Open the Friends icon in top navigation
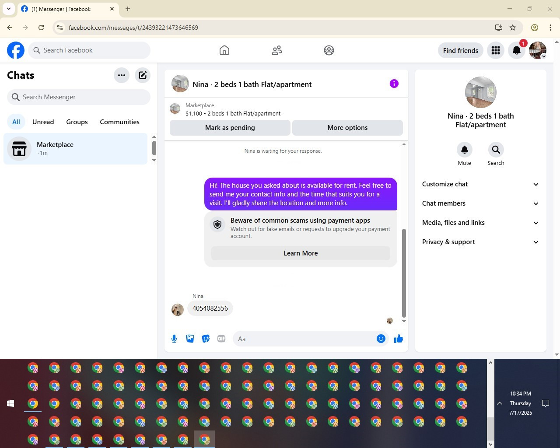 pyautogui.click(x=277, y=50)
